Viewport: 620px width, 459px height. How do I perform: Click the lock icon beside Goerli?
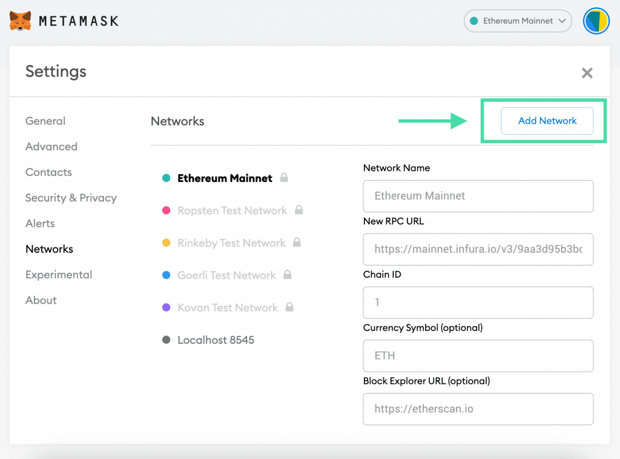point(288,275)
